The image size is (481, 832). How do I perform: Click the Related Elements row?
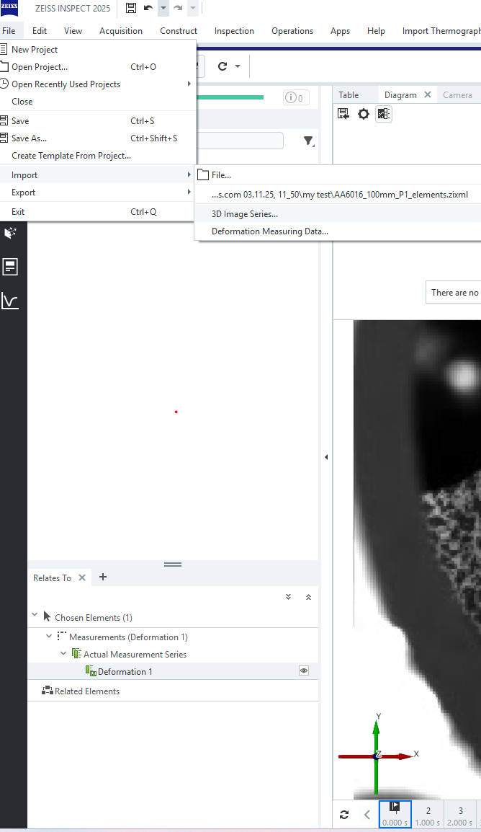[x=173, y=691]
